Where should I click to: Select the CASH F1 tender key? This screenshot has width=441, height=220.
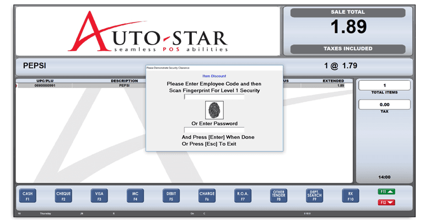(28, 196)
